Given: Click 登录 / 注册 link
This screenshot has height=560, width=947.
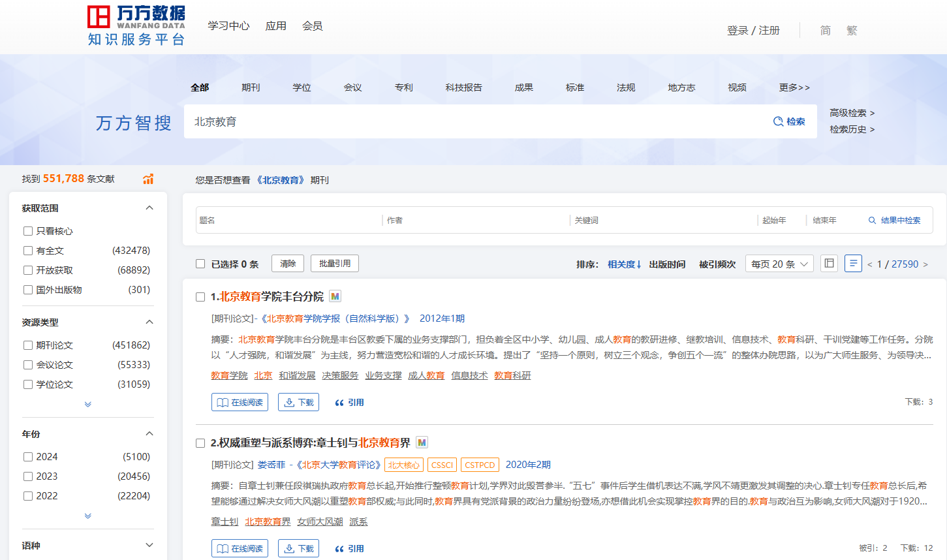Looking at the screenshot, I should [x=753, y=31].
